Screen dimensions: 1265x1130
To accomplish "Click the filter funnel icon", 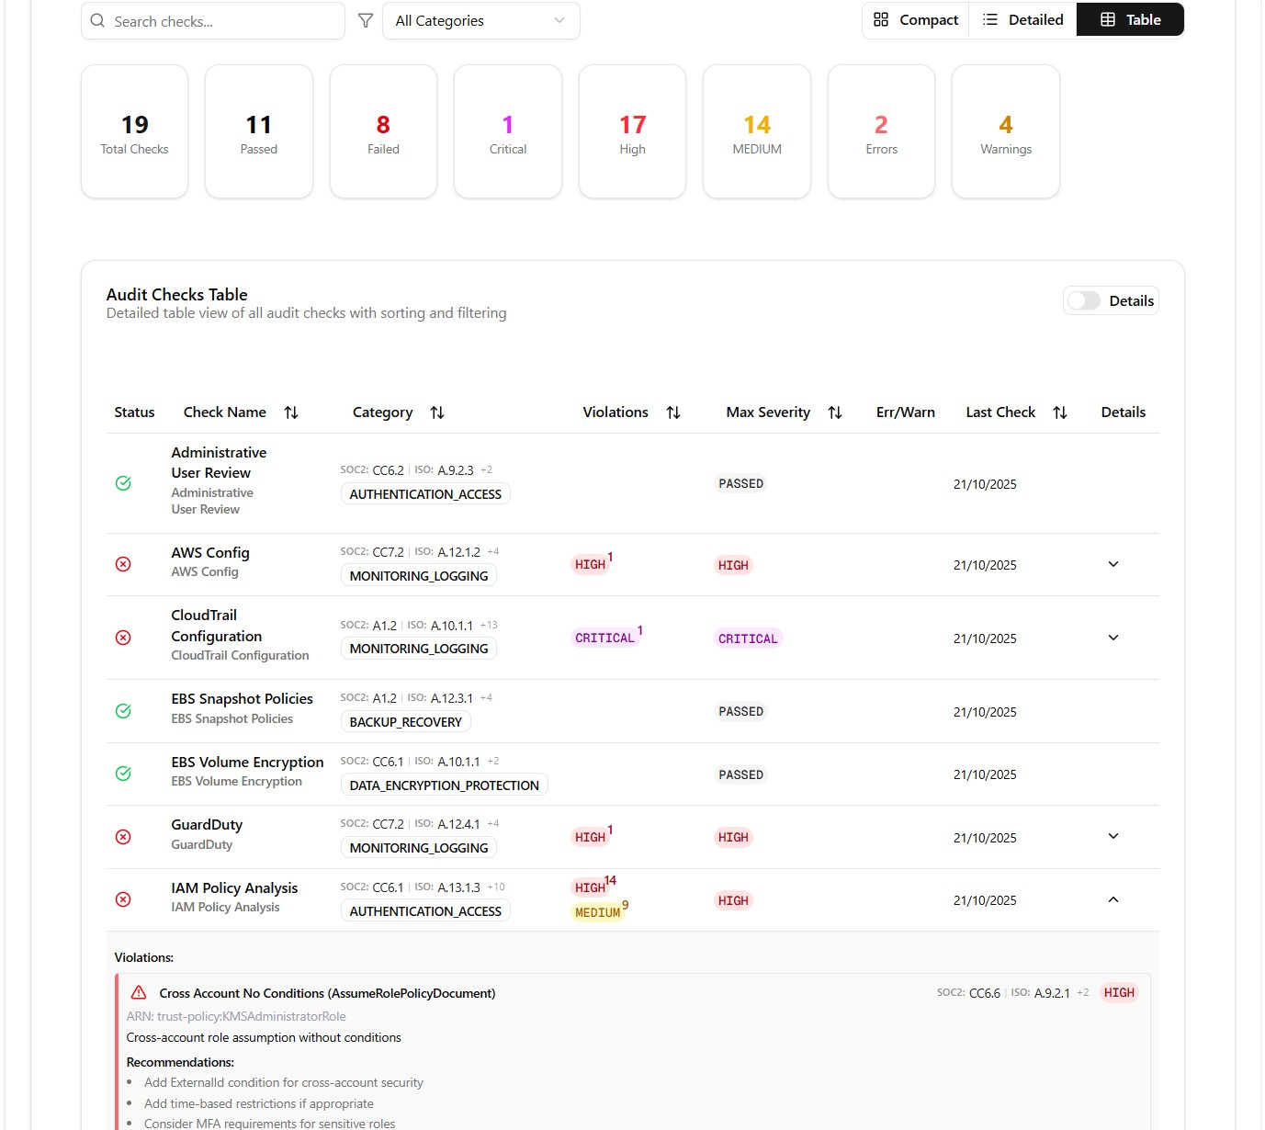I will click(x=366, y=20).
